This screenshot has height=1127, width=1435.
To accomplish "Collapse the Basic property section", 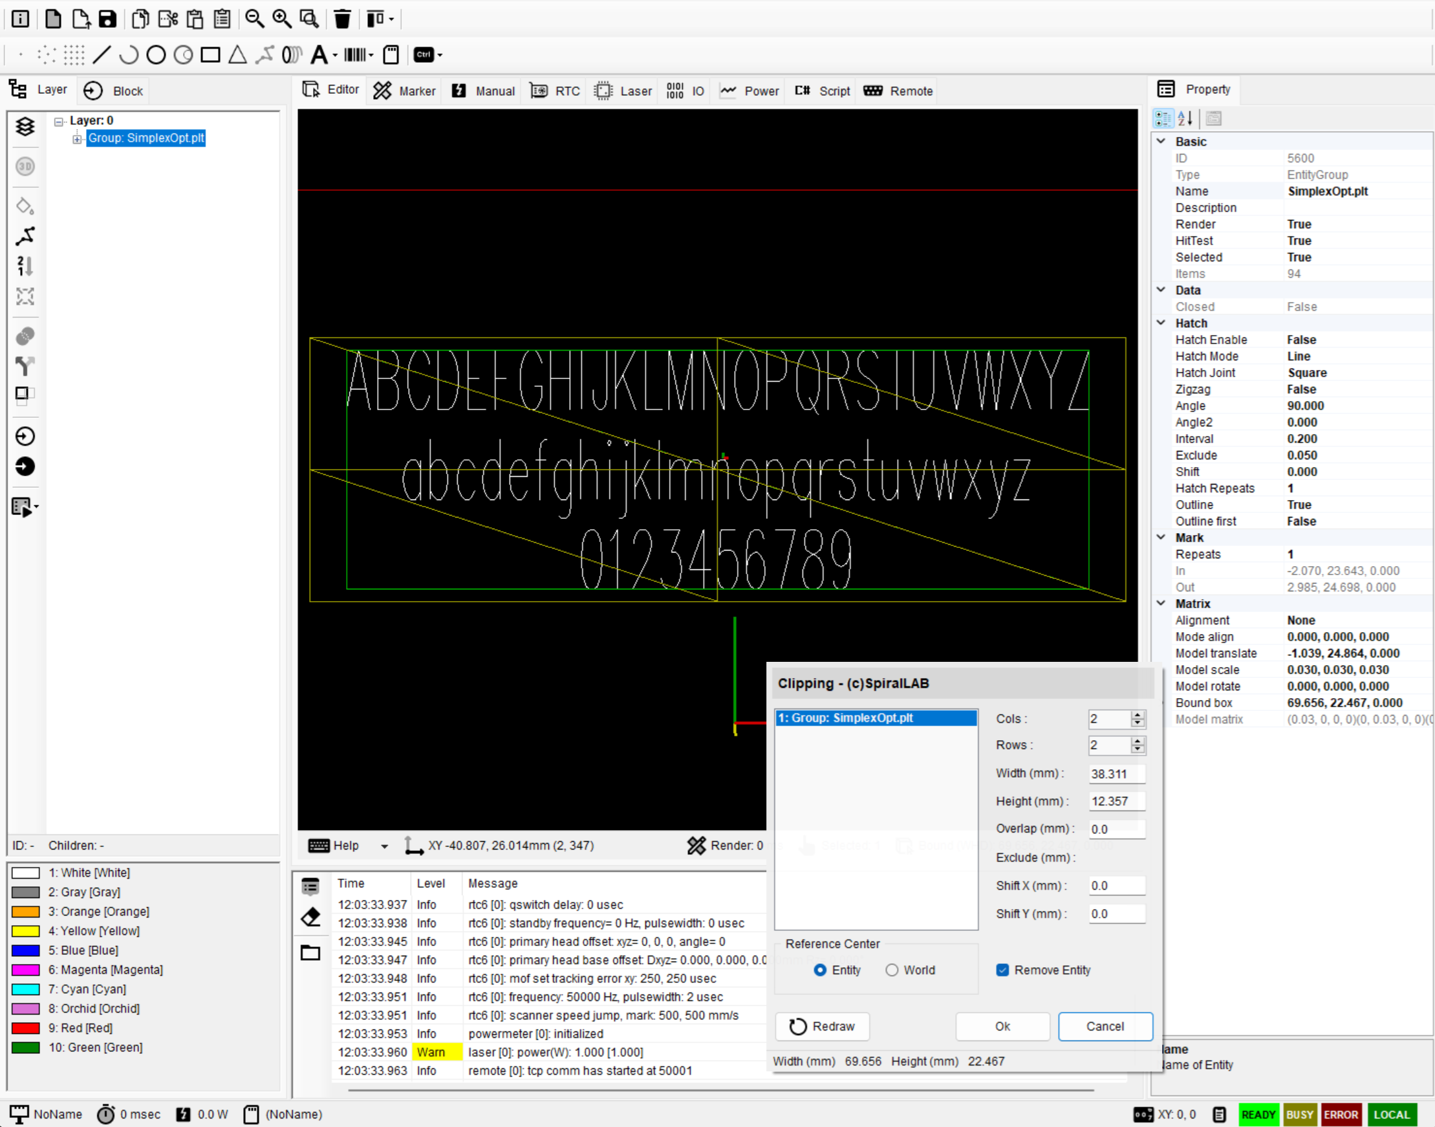I will pyautogui.click(x=1161, y=141).
